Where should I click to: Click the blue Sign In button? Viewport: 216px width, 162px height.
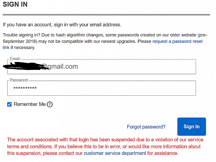coord(192,127)
